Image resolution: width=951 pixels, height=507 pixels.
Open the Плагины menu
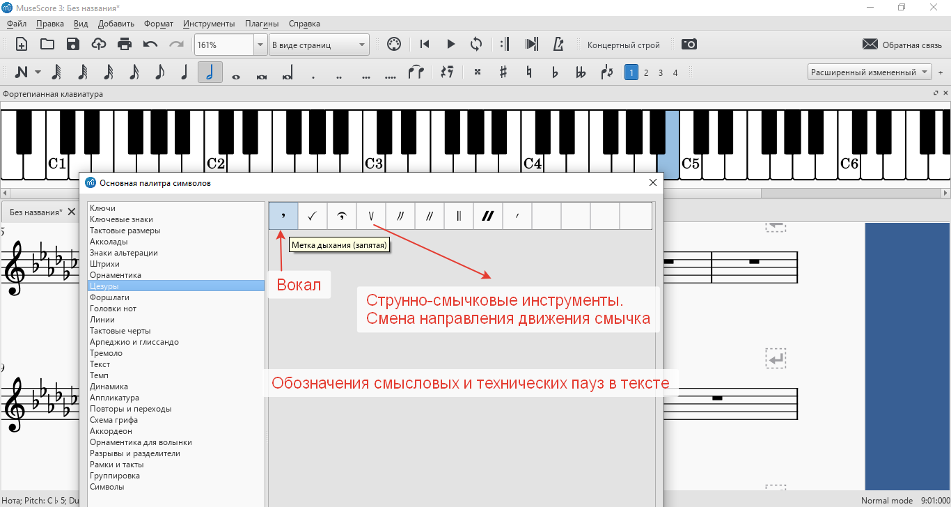262,24
